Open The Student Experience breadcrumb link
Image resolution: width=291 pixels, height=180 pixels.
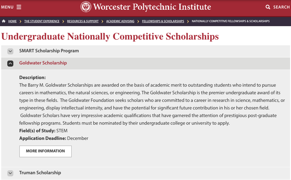(42, 21)
